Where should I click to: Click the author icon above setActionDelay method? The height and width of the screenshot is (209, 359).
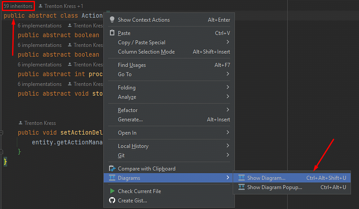click(x=20, y=123)
